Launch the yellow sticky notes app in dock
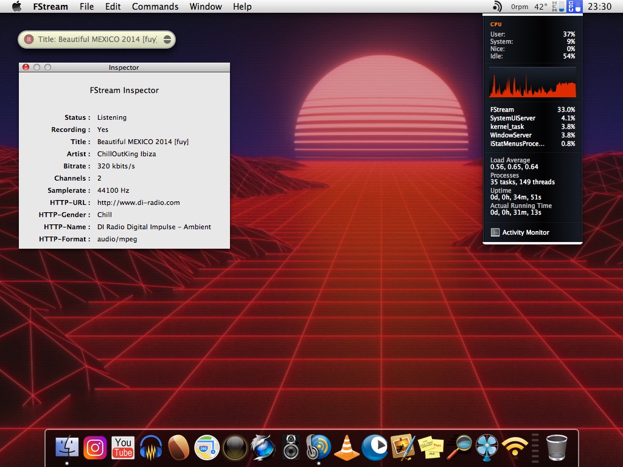Image resolution: width=623 pixels, height=467 pixels. point(430,448)
